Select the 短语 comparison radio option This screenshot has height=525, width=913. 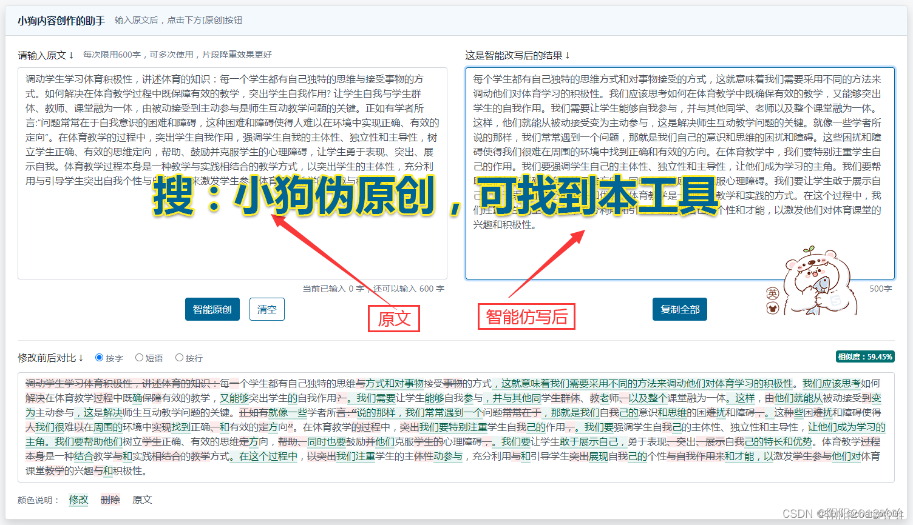(x=139, y=358)
